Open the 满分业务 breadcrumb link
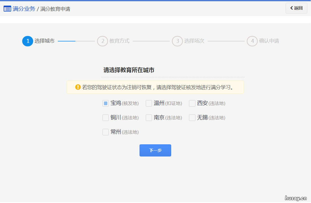 [24, 9]
